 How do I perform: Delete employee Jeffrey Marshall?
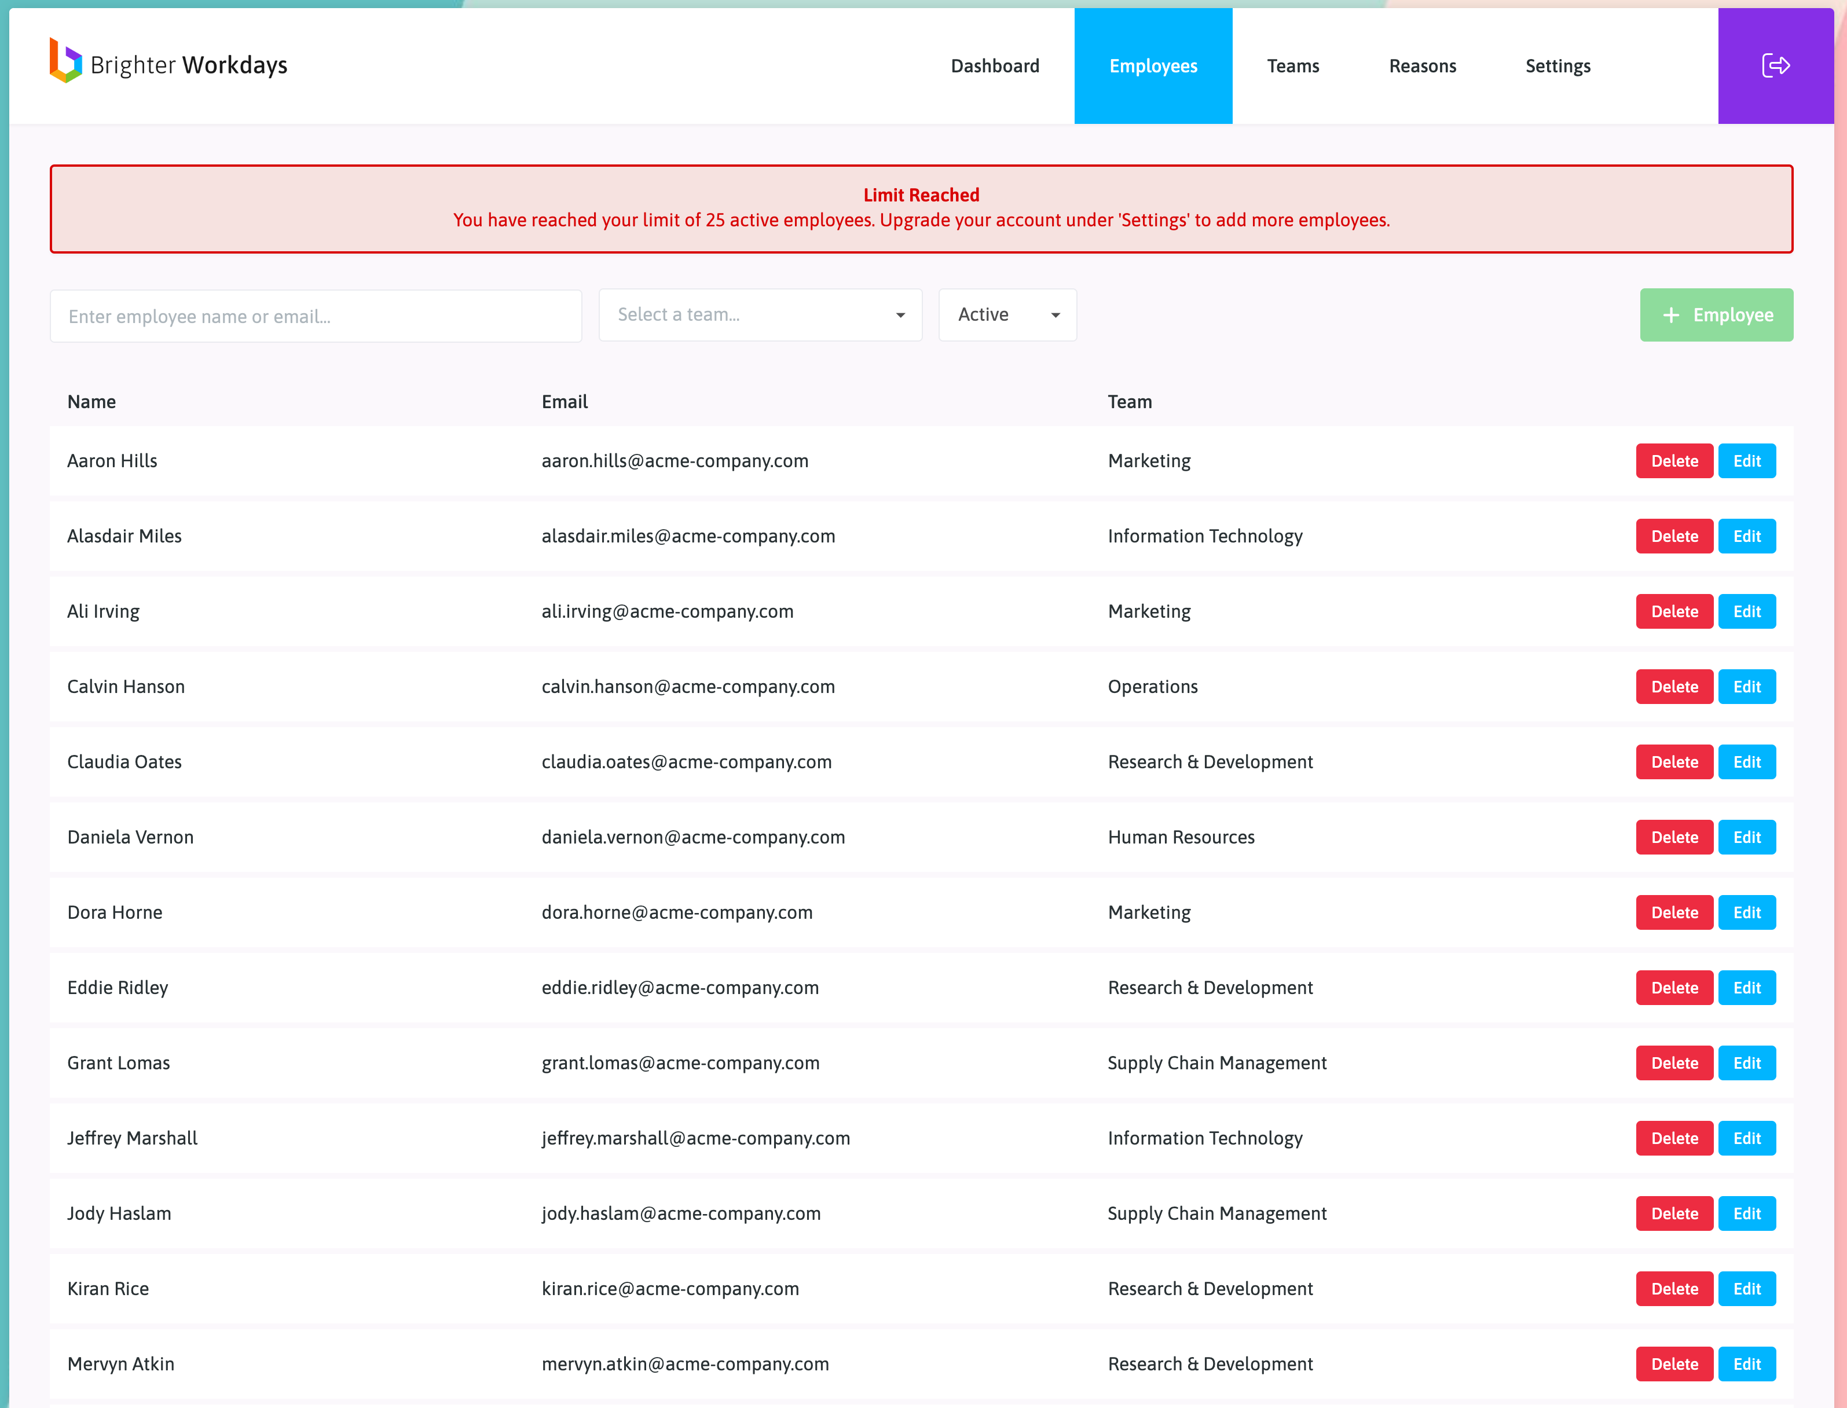tap(1673, 1138)
